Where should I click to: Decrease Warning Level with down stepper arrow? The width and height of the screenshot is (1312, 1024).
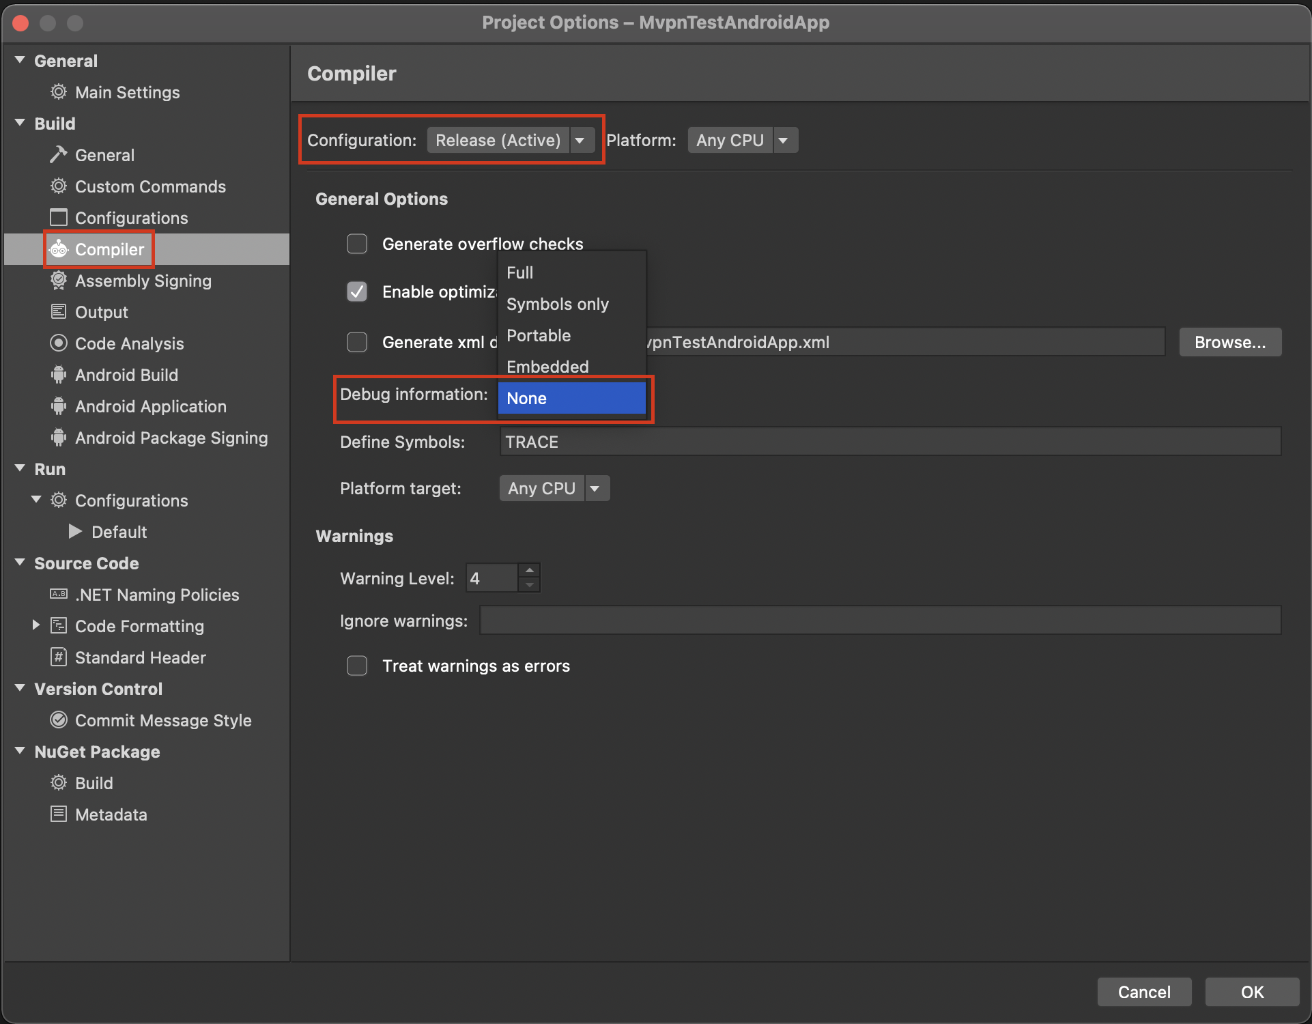tap(529, 585)
